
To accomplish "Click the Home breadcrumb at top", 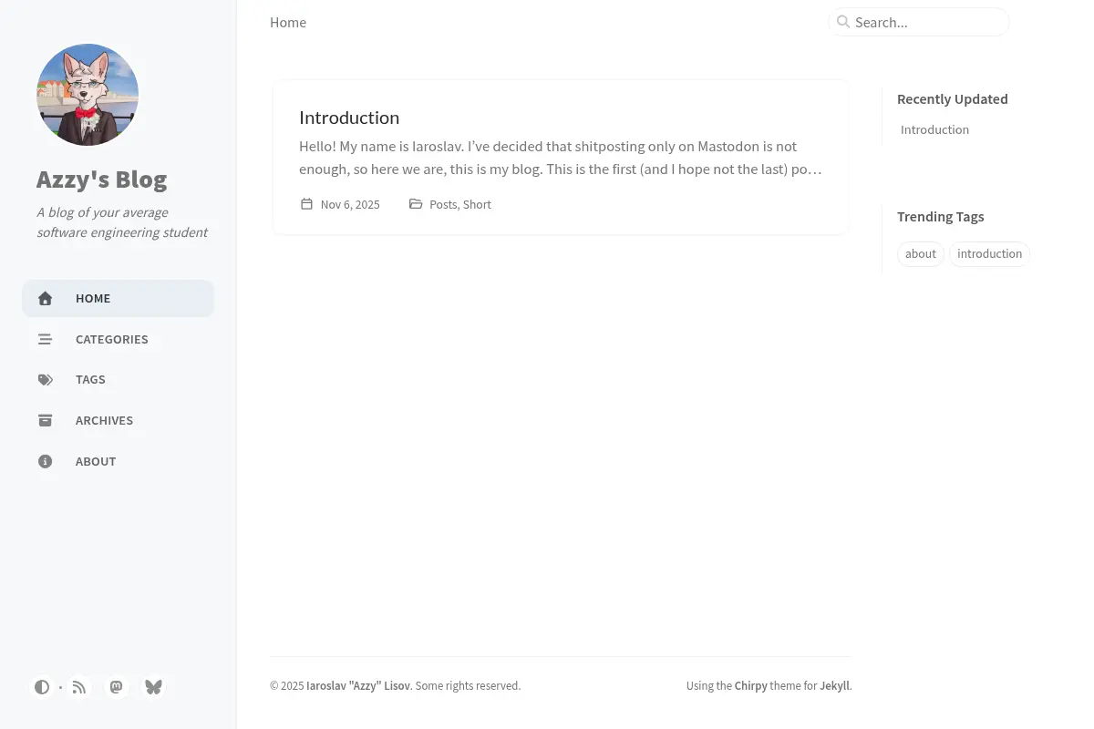I will 288,22.
